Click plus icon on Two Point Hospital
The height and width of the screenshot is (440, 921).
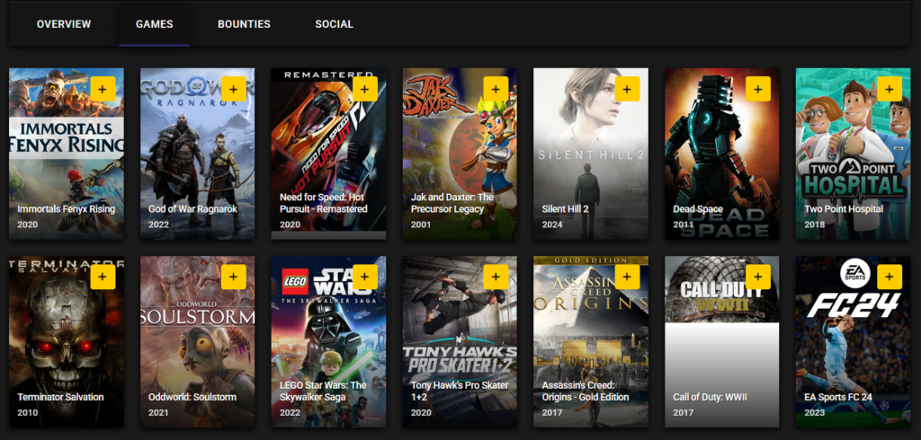coord(890,89)
